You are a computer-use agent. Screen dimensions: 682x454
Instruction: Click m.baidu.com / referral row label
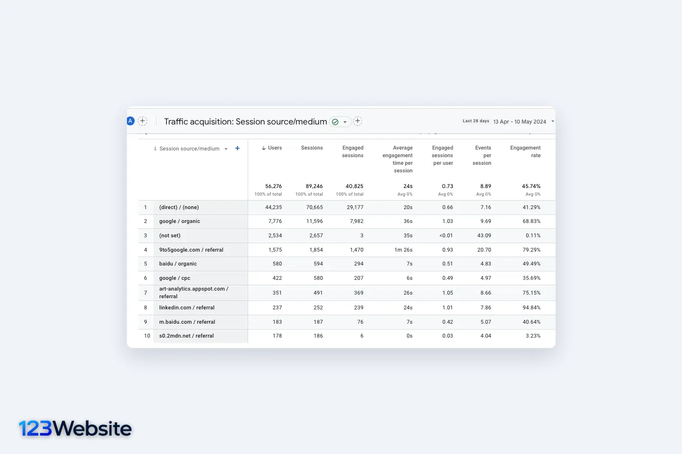tap(187, 322)
